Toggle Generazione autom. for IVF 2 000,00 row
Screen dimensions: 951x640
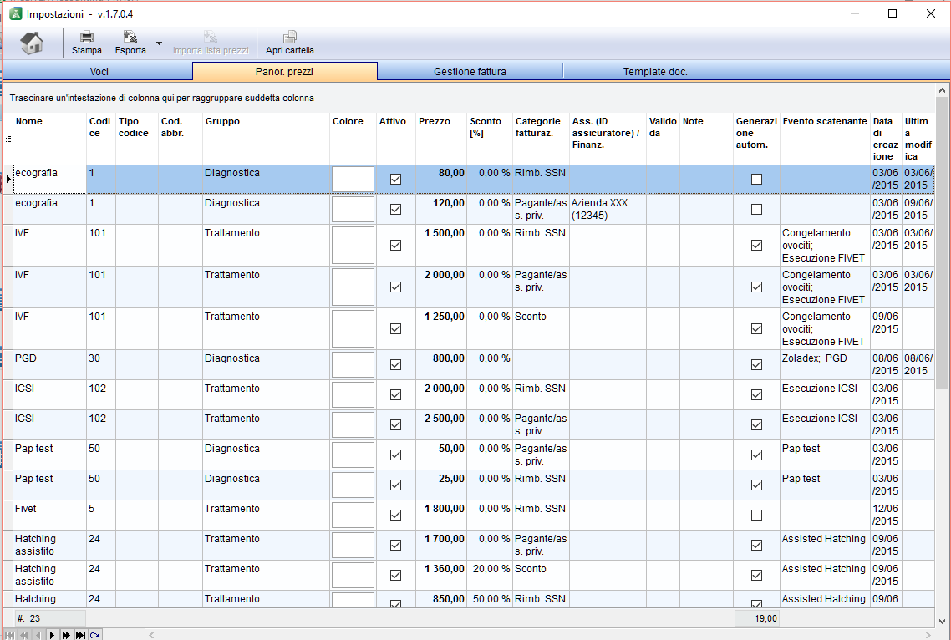[x=756, y=287]
